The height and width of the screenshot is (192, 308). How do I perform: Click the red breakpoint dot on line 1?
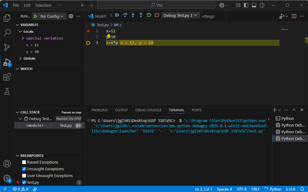coord(88,31)
